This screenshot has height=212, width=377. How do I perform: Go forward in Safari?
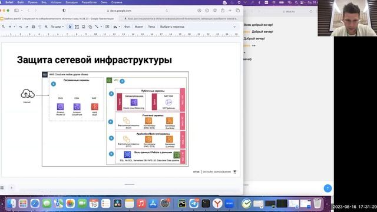pos(35,11)
